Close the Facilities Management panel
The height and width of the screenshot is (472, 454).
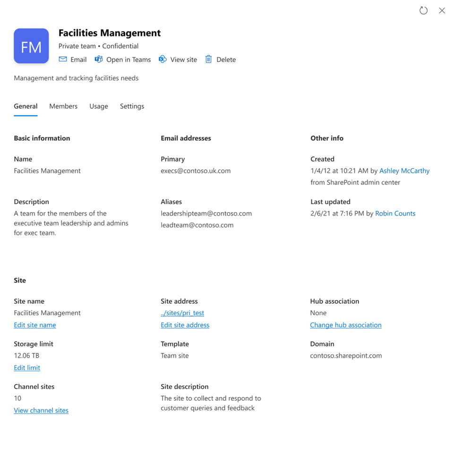click(x=442, y=10)
